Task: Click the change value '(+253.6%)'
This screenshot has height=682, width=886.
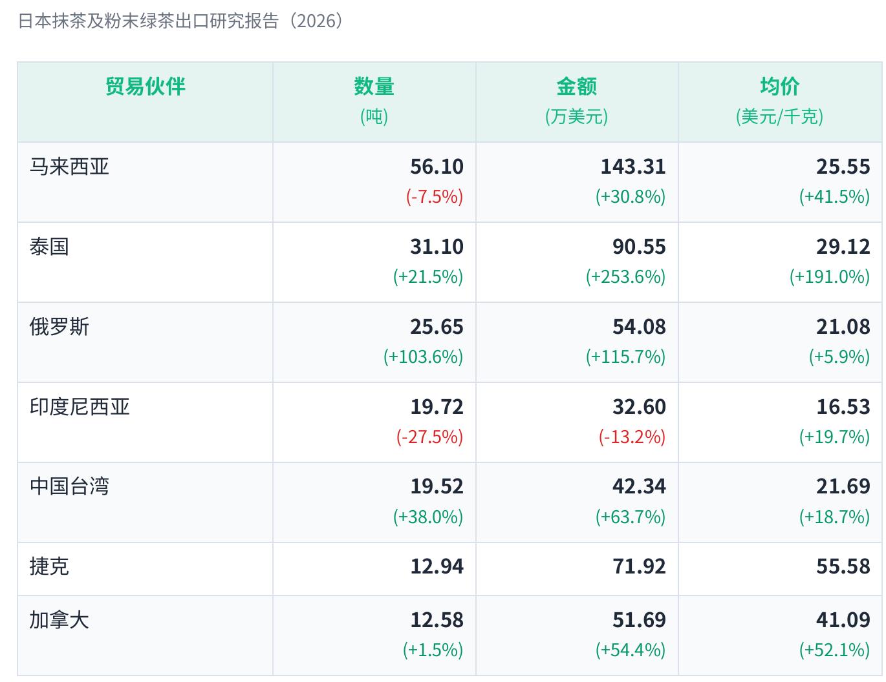Action: [x=626, y=276]
